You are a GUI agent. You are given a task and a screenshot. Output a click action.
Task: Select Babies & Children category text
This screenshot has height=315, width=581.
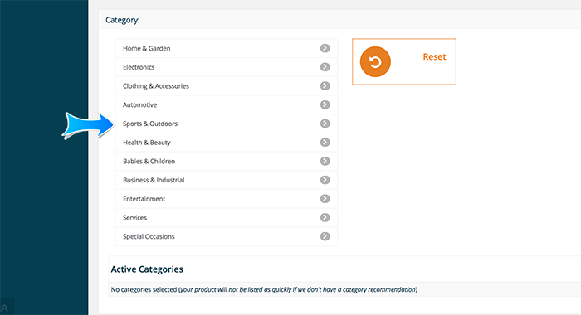149,161
